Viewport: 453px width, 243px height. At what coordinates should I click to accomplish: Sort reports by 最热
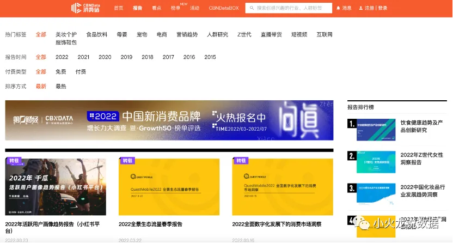coord(60,87)
